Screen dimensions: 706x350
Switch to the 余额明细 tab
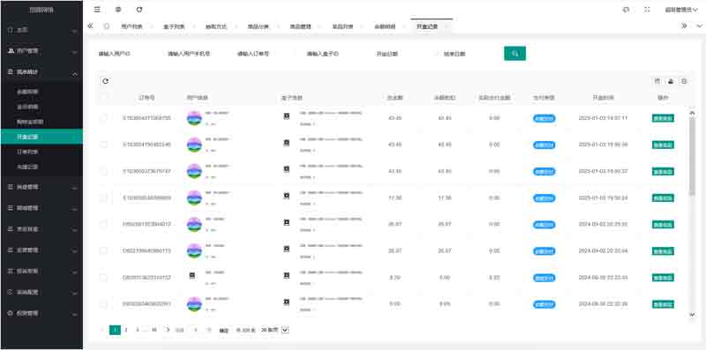385,26
